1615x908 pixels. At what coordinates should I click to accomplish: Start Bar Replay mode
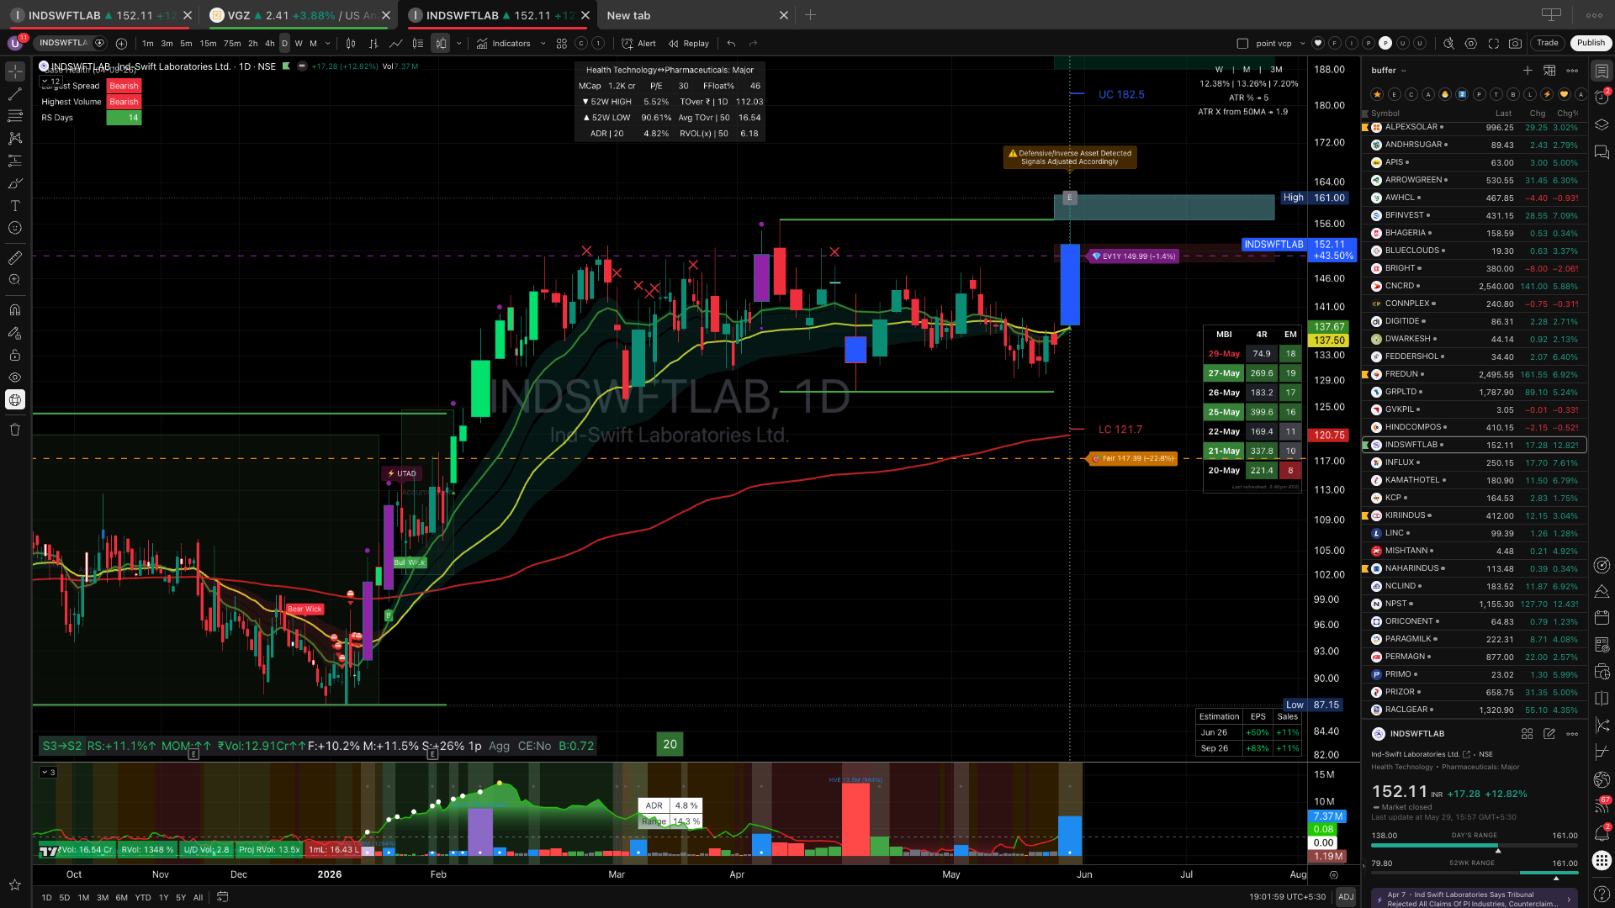689,44
